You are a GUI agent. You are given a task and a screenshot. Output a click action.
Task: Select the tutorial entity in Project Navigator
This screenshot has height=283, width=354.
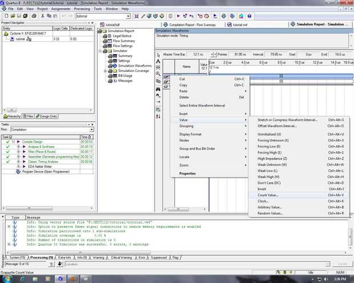pos(21,39)
